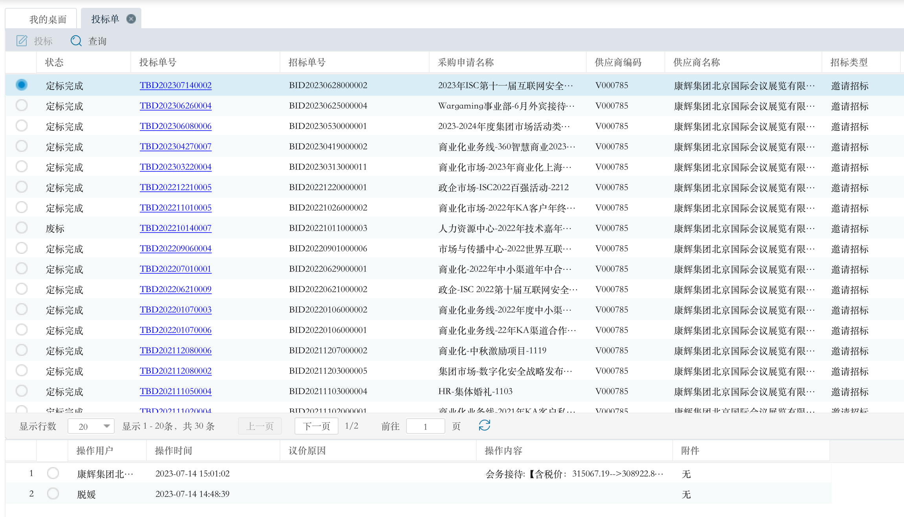Select radio button for log row 脱媛
Viewport: 904px width, 517px height.
53,494
